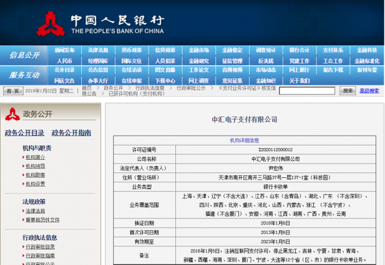The height and width of the screenshot is (265, 385).
Task: Open 行政审批目录 sidebar link
Action: (40, 247)
